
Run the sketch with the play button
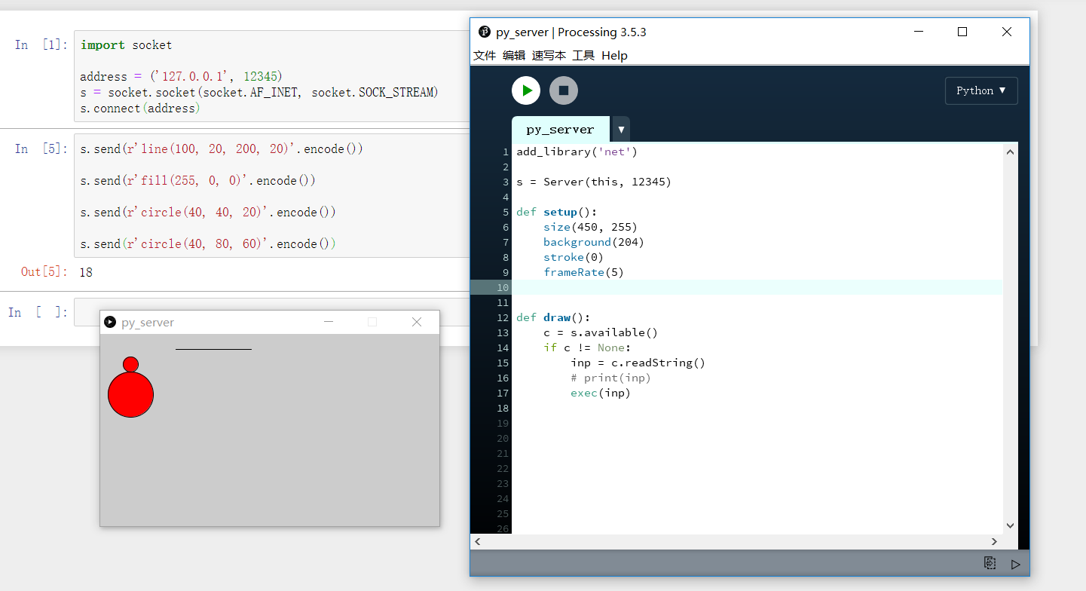[x=526, y=90]
